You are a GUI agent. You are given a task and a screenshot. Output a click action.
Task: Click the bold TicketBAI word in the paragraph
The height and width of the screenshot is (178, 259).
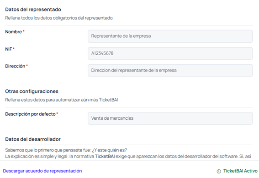click(x=105, y=156)
